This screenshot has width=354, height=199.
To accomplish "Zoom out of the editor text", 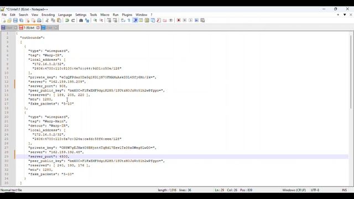I will click(101, 20).
